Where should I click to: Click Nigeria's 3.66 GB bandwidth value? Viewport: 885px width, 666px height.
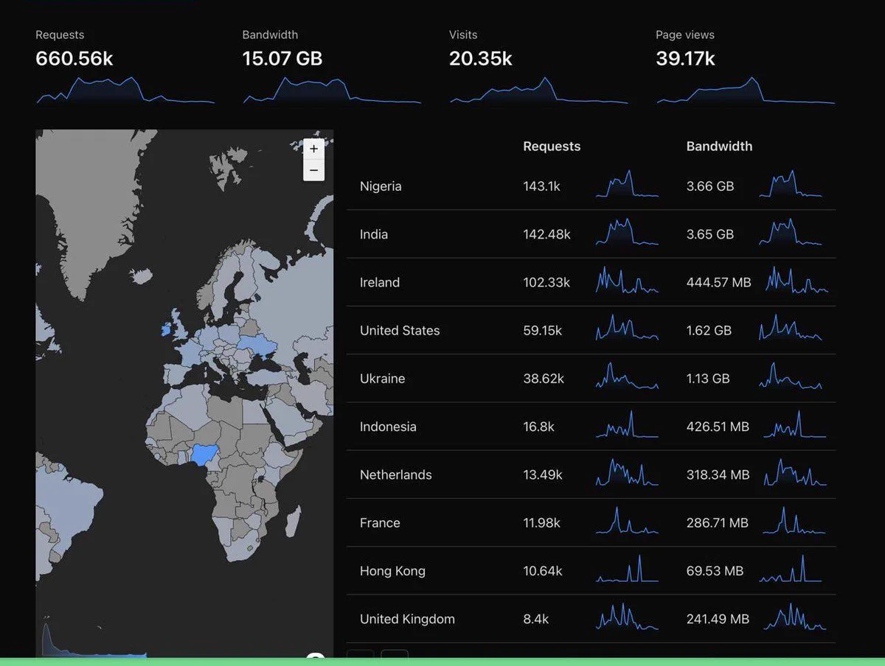coord(710,186)
